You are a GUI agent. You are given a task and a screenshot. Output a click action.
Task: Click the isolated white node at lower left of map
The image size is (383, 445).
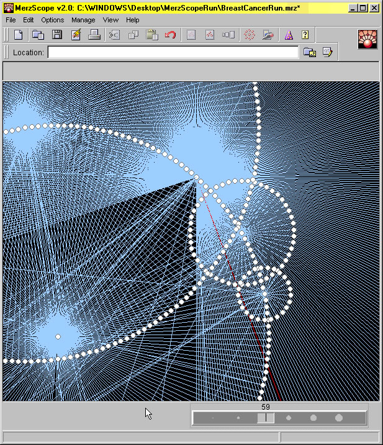(58, 336)
